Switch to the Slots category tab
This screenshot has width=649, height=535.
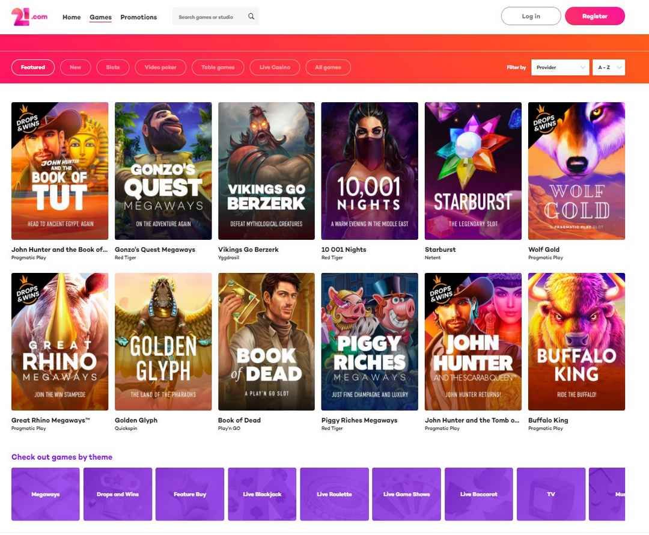point(113,67)
